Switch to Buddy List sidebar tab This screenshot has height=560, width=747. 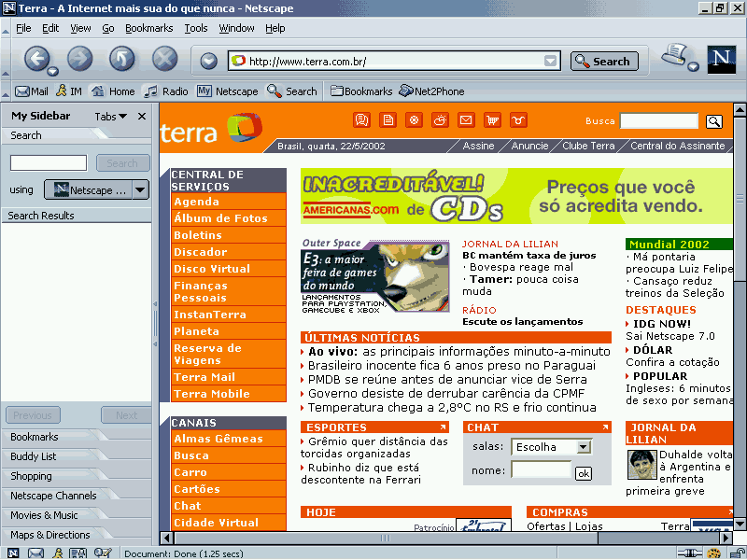34,456
